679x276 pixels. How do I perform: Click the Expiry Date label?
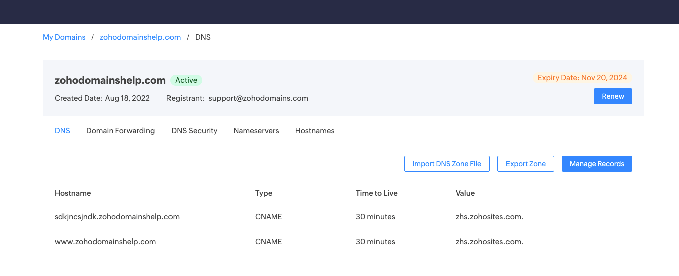click(x=582, y=78)
